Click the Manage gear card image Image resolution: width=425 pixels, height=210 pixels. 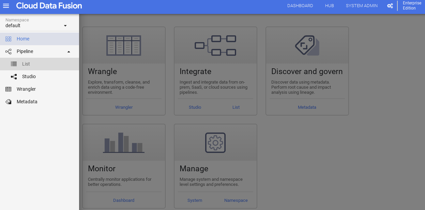215,143
